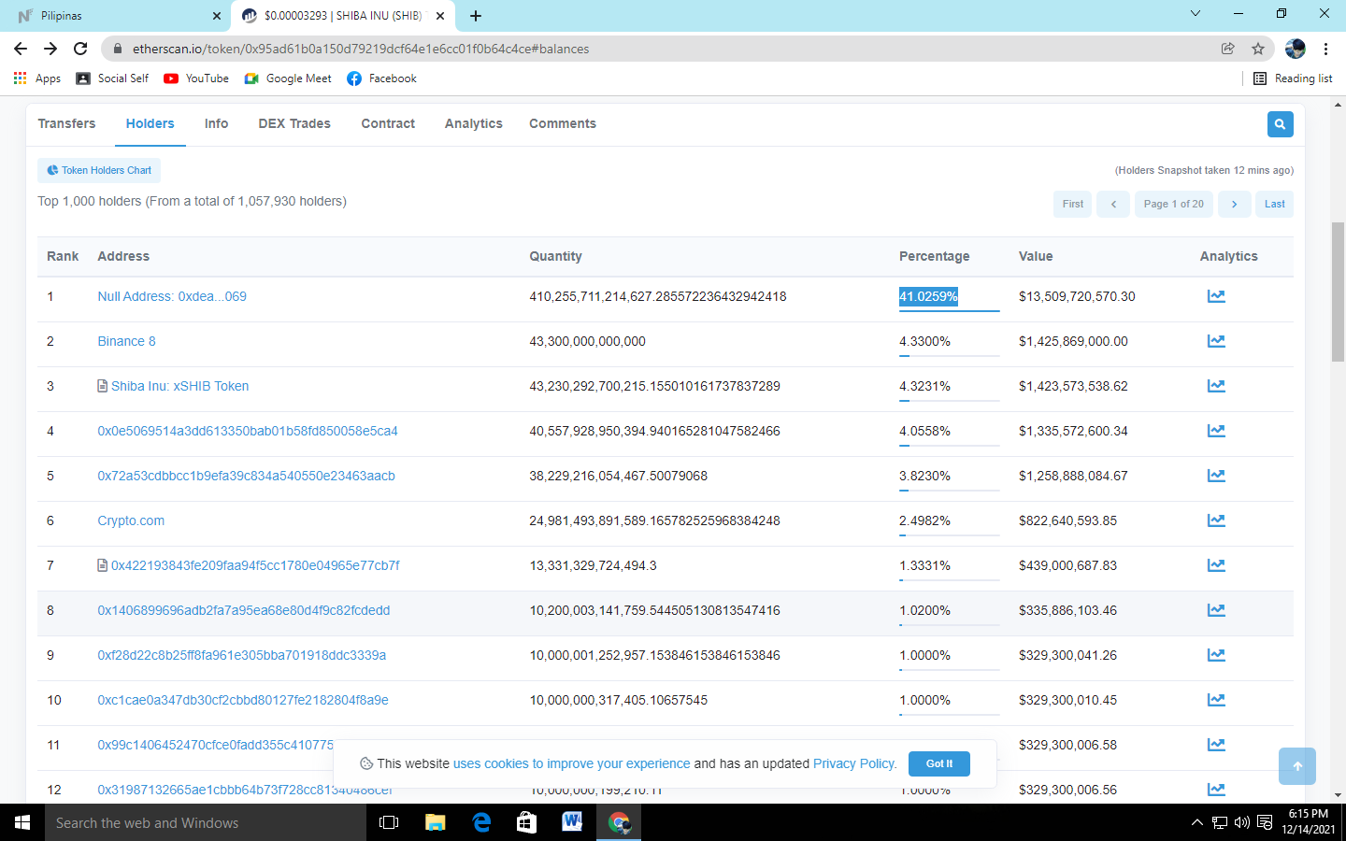Close the Pilipinas browser tab
The height and width of the screenshot is (841, 1346).
point(216,16)
